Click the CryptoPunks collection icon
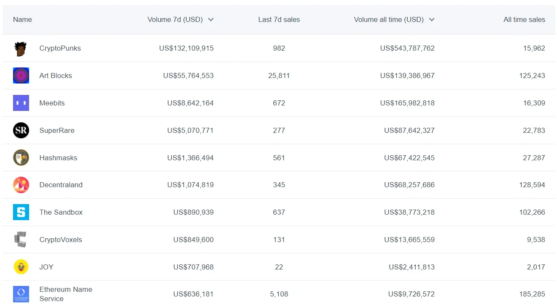The width and height of the screenshot is (557, 307). 21,48
